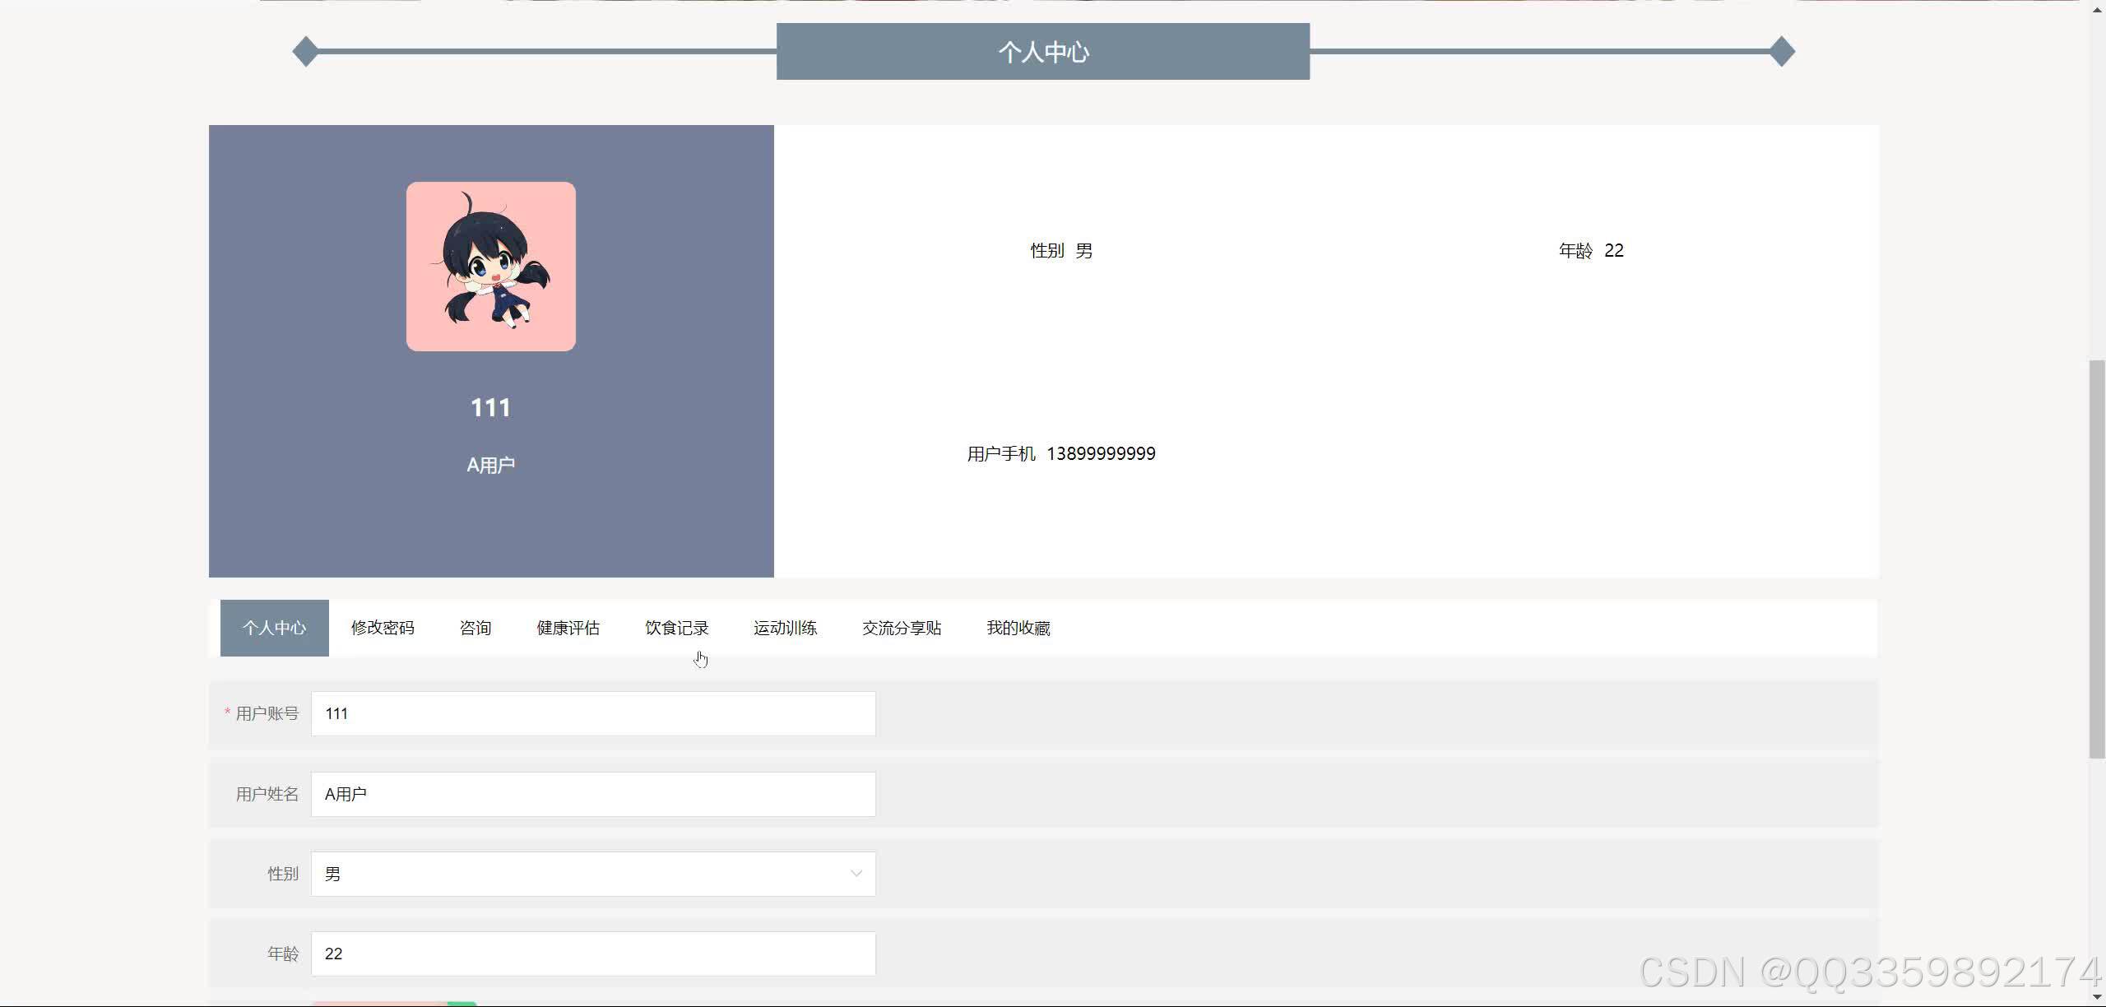Select the active 个人中心 tab
This screenshot has width=2106, height=1007.
tap(274, 628)
